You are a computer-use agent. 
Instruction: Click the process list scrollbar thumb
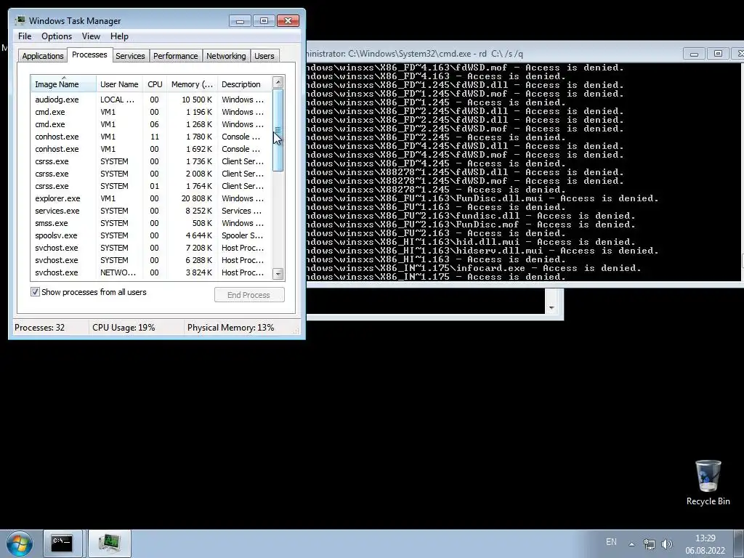point(278,129)
